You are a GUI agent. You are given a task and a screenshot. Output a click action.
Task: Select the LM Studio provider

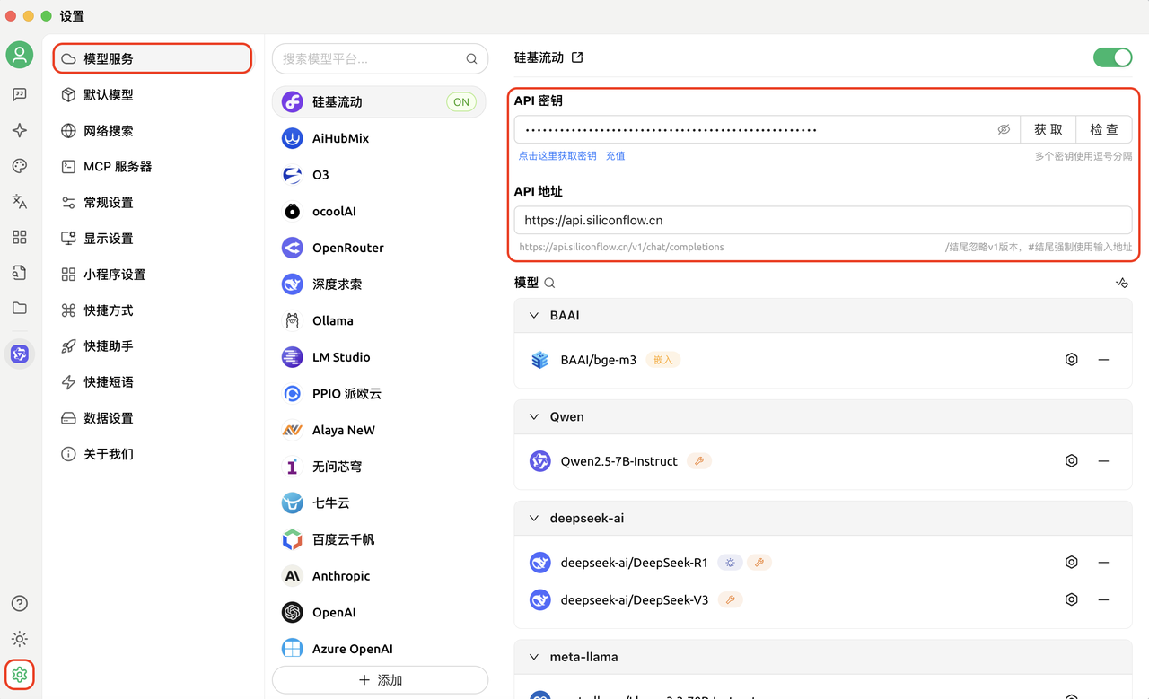coord(379,357)
